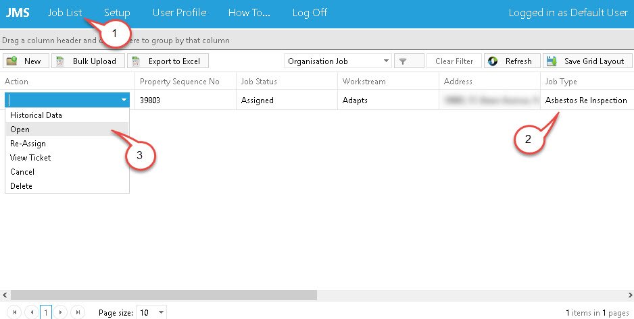Click the New button label

point(32,61)
